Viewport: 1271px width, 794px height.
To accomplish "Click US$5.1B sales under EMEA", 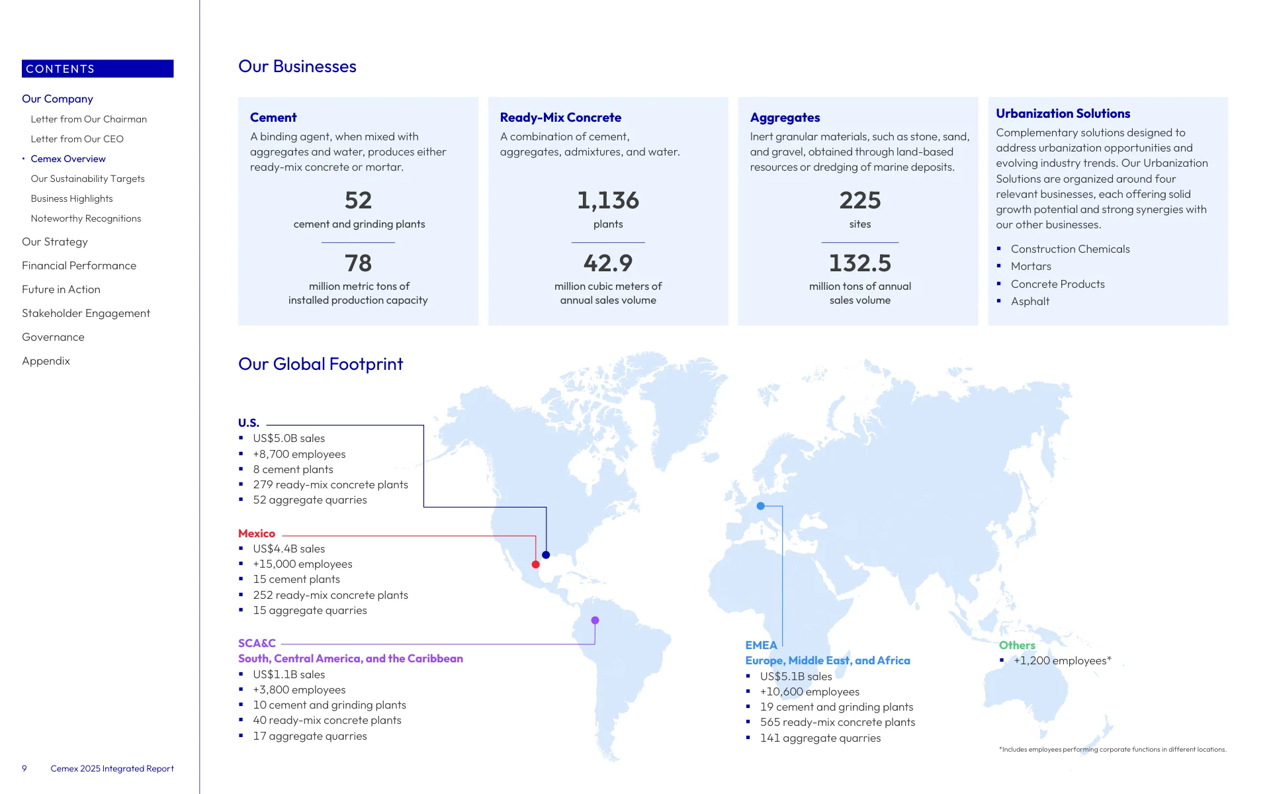I will [796, 677].
